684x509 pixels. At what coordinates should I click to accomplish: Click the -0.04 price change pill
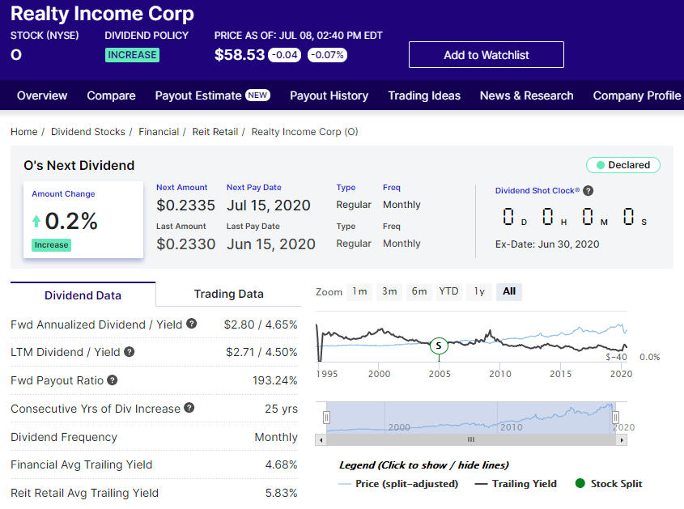pos(284,55)
